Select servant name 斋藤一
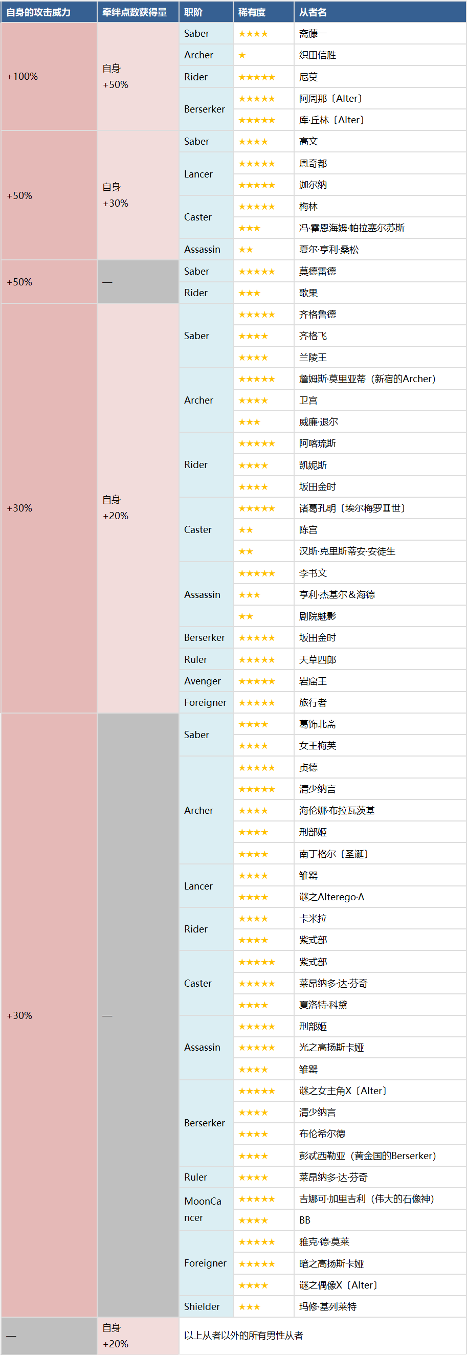467x1355 pixels. 313,34
